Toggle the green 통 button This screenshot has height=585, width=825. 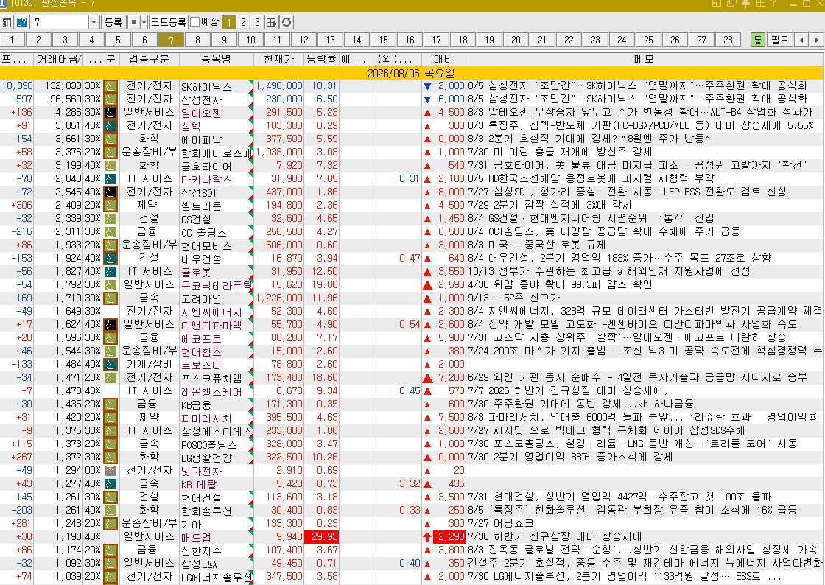pyautogui.click(x=758, y=40)
